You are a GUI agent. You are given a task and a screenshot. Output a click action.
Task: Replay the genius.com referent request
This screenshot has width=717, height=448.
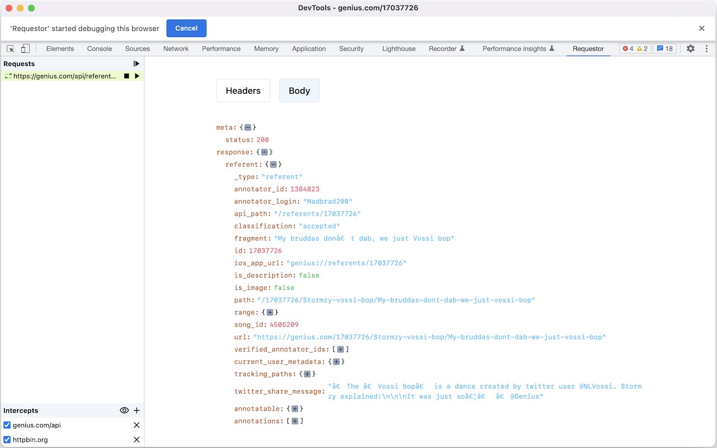point(137,76)
